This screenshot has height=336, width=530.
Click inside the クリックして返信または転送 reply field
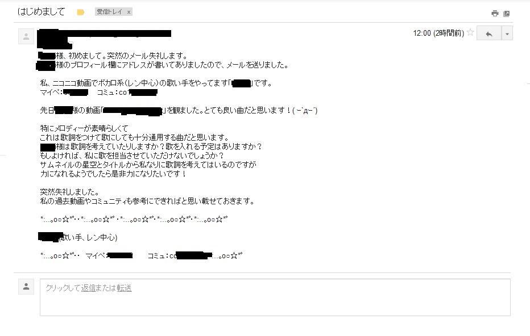(275, 297)
